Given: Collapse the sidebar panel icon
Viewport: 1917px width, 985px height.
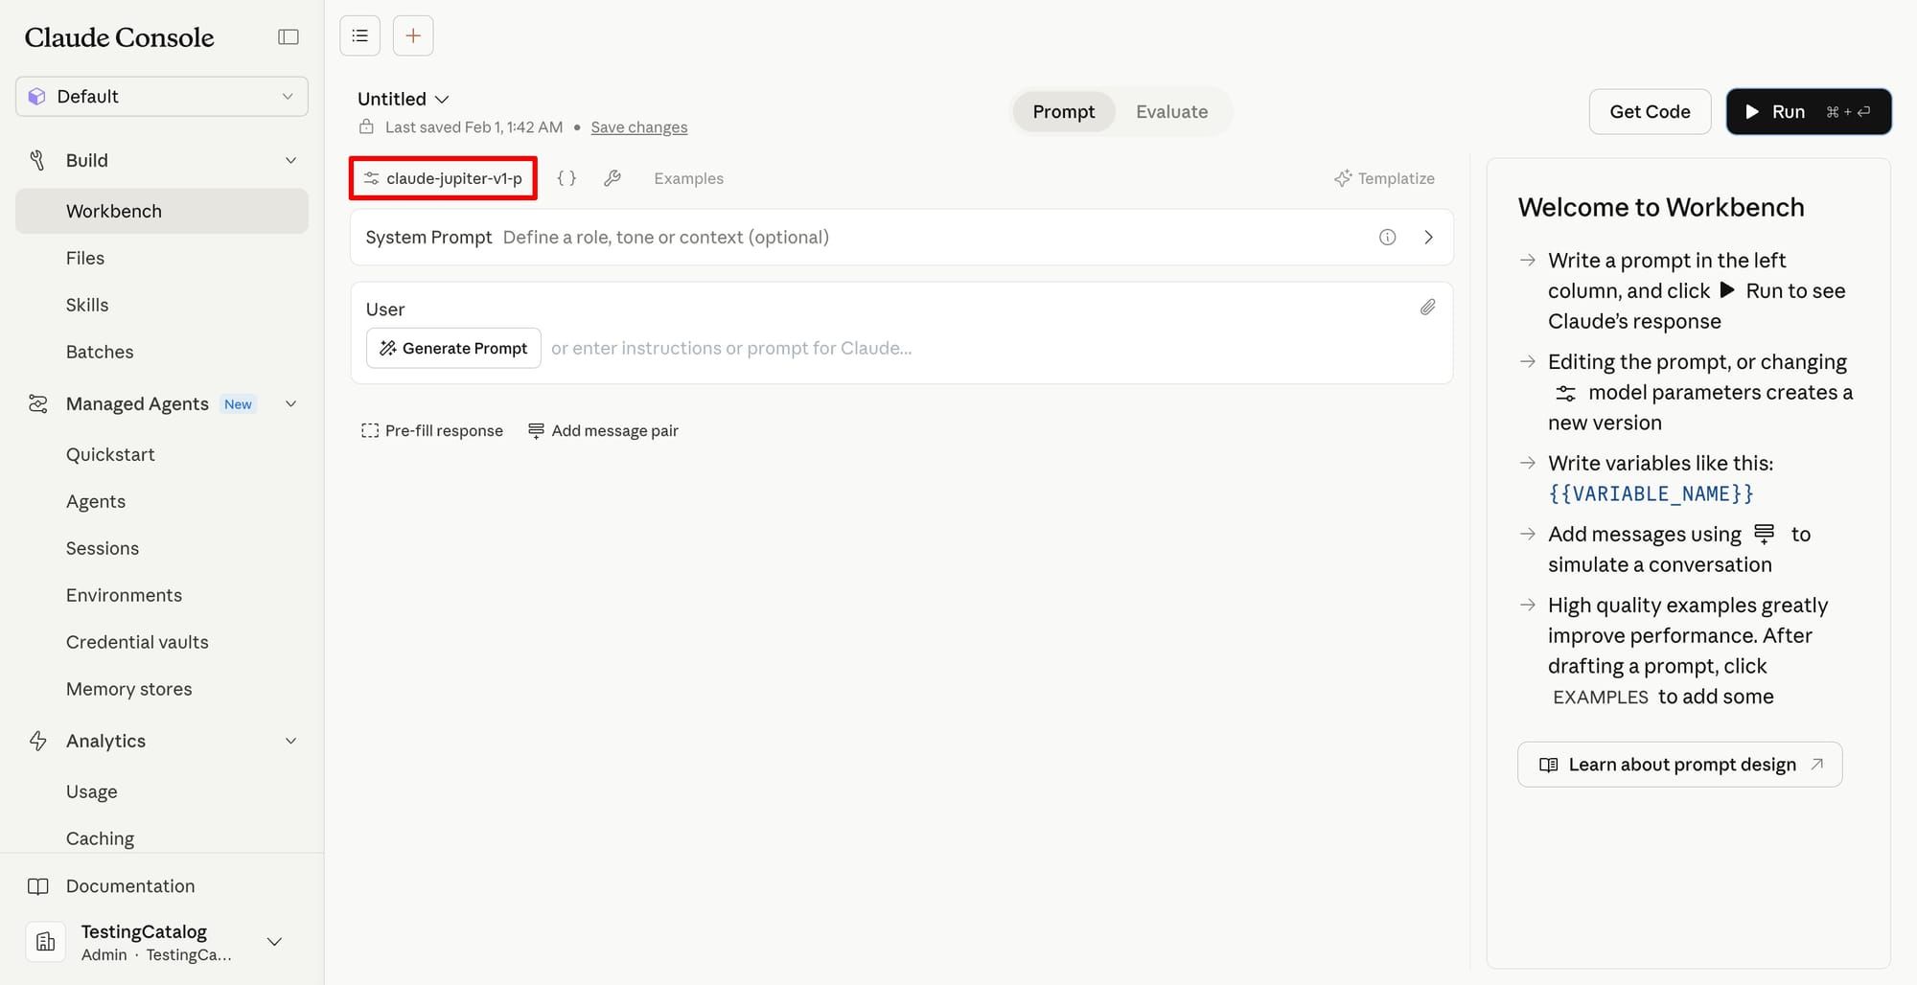Looking at the screenshot, I should 289,36.
